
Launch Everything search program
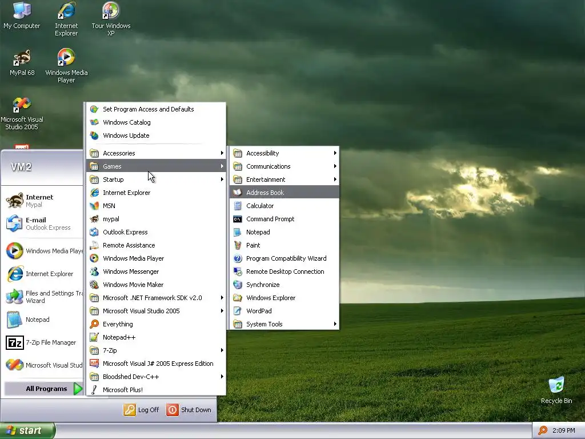pos(156,324)
